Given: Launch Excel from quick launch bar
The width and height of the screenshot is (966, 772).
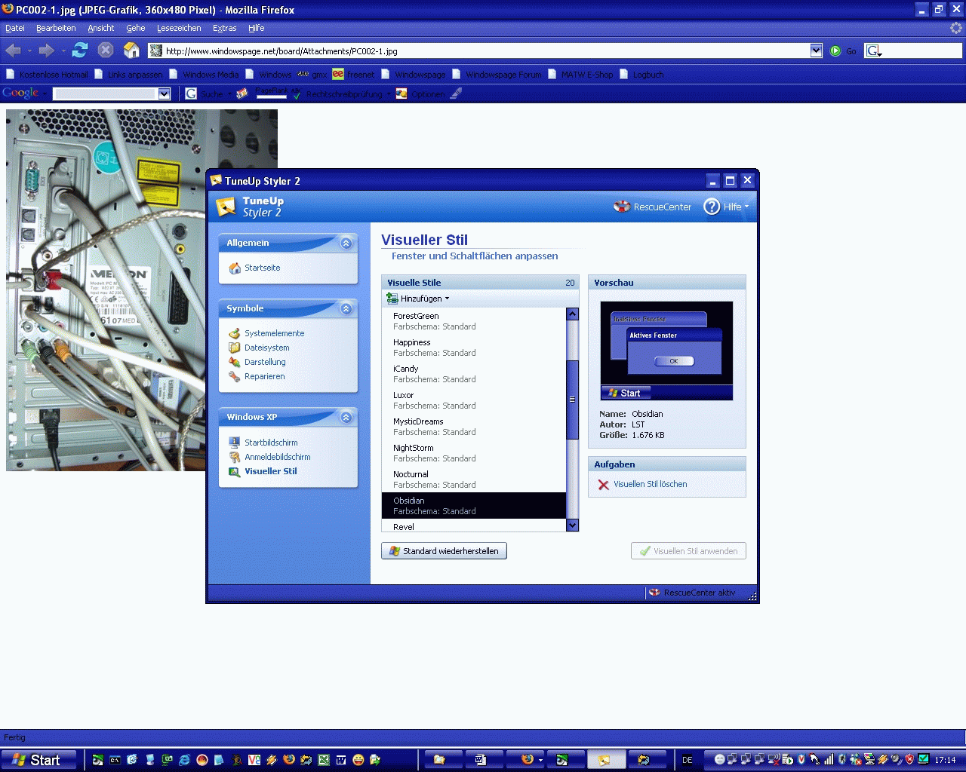Looking at the screenshot, I should coord(323,760).
